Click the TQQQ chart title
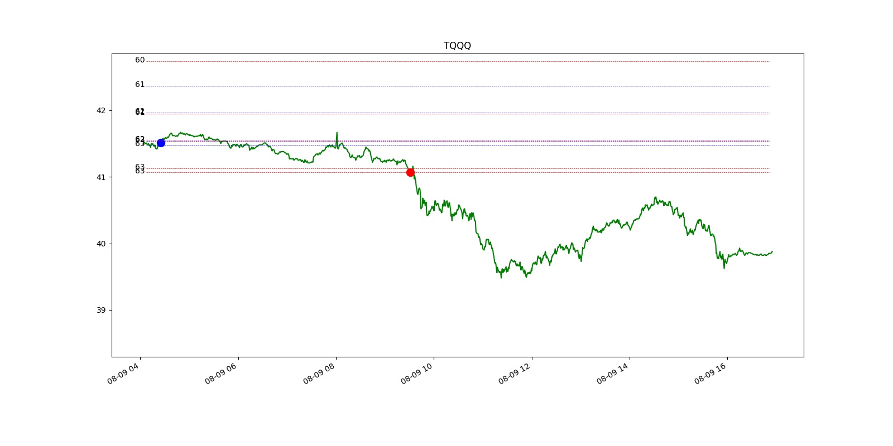The height and width of the screenshot is (446, 893). (x=457, y=46)
